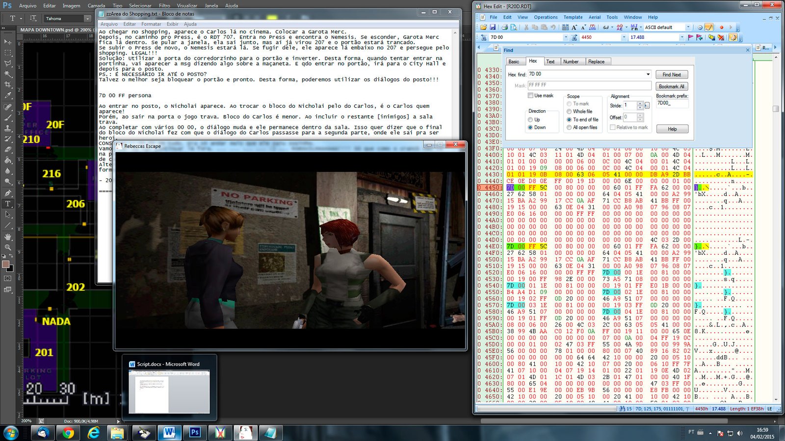The image size is (785, 441).
Task: Toggle Quick Mask mode in Photoshop
Action: point(8,278)
